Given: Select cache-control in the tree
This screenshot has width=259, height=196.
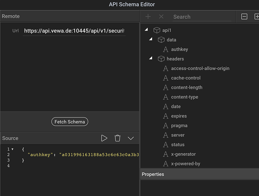Looking at the screenshot, I should (186, 78).
